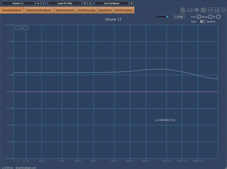Click Load #2 (file) slot

click(x=65, y=3)
